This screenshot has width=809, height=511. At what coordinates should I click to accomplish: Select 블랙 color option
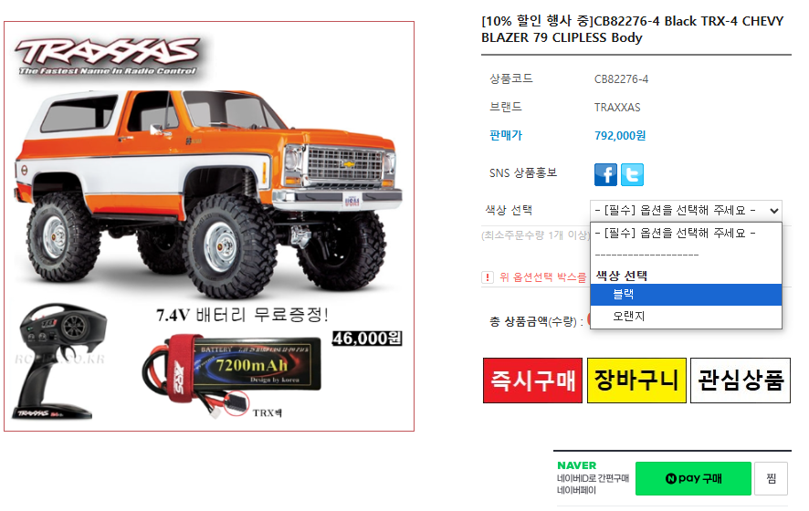pyautogui.click(x=686, y=295)
